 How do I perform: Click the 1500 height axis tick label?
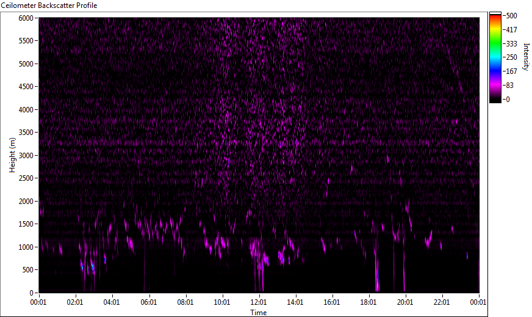[26, 224]
